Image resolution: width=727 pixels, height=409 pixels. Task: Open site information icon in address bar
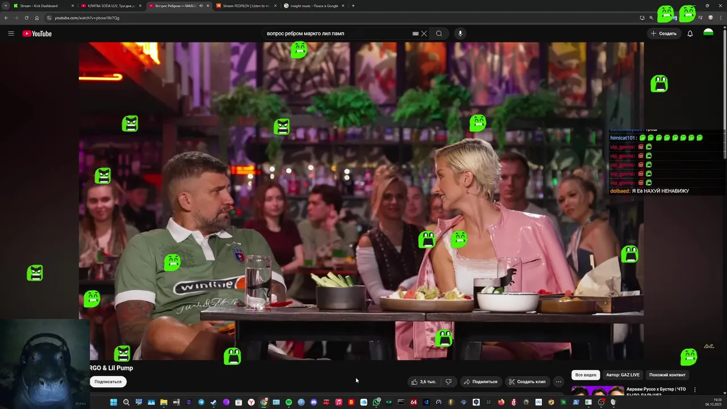[49, 18]
